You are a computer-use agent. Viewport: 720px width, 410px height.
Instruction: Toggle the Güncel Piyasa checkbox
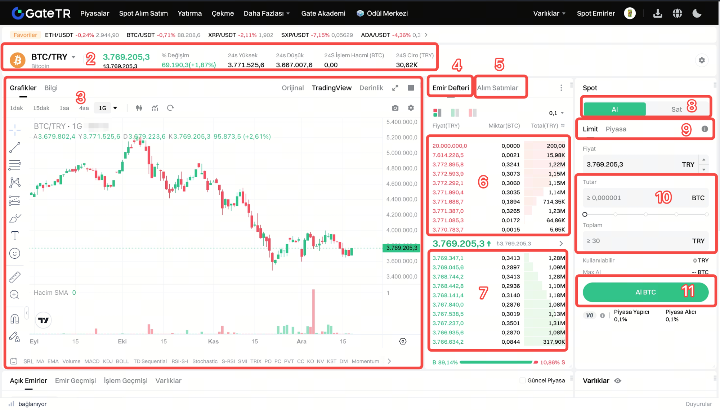tap(522, 380)
